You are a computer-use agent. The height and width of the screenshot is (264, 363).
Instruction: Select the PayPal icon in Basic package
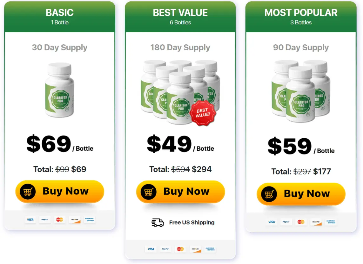point(45,219)
